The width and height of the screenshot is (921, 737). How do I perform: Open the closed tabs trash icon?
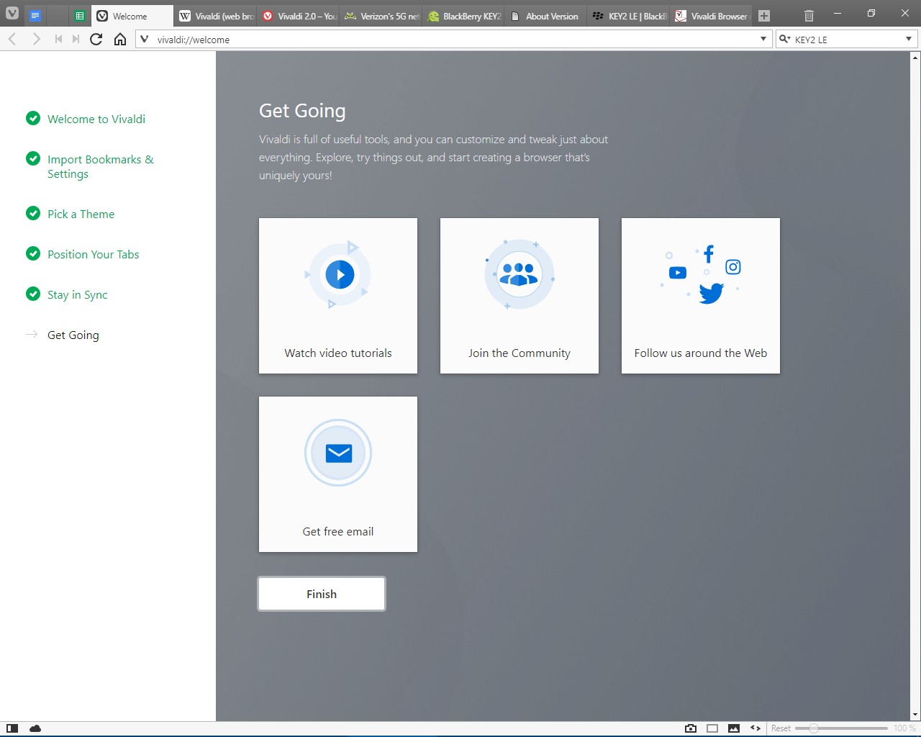pos(809,16)
